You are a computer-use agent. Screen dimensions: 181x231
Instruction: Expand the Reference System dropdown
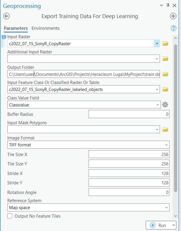166,208
